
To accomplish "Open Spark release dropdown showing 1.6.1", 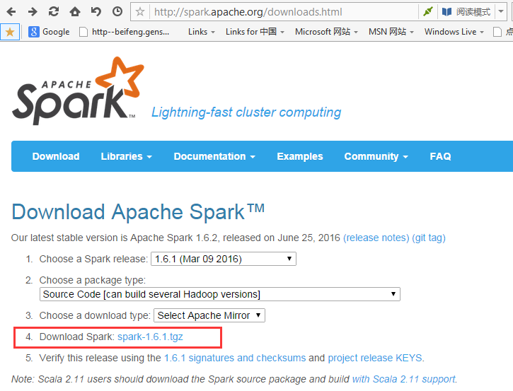I will pos(224,259).
